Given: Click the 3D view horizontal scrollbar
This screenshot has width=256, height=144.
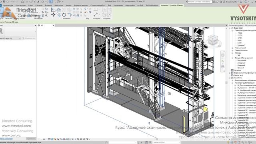Looking at the screenshot, I should 157,139.
